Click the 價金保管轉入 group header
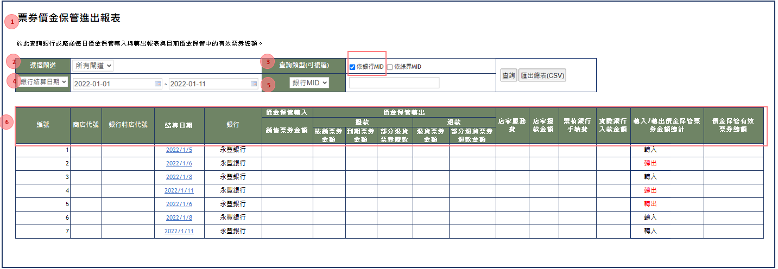The image size is (778, 269). (x=287, y=112)
